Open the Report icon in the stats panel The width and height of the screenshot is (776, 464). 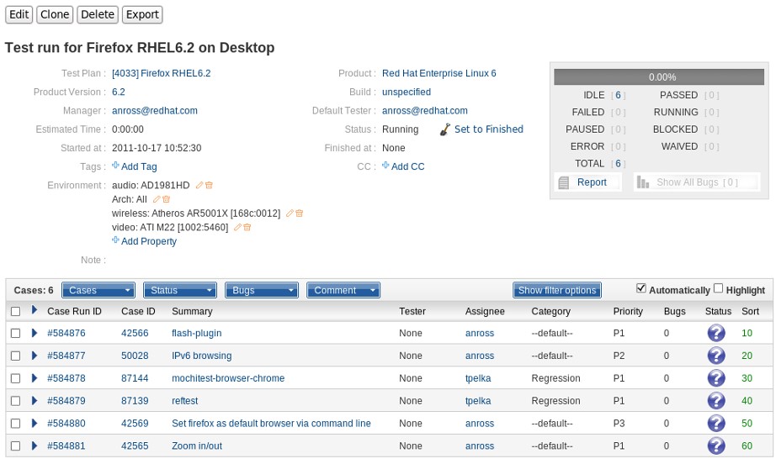pos(564,182)
